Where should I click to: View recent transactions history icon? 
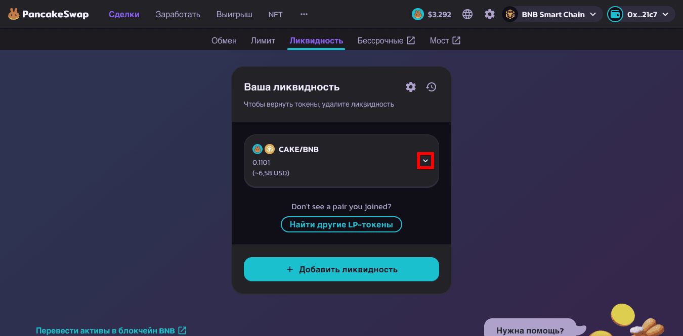pos(431,87)
